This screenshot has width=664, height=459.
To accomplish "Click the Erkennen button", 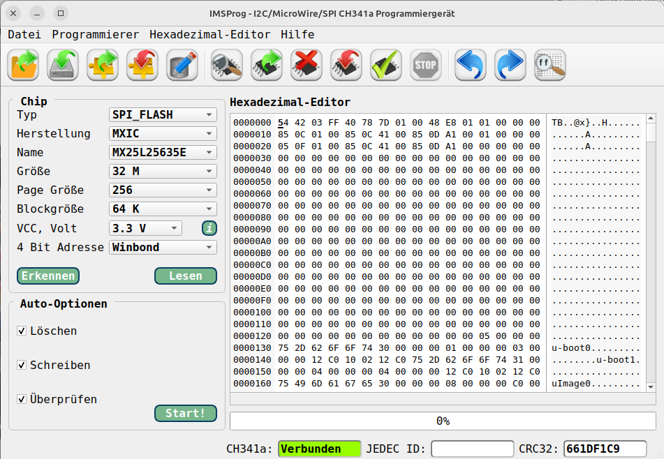I will pos(48,276).
